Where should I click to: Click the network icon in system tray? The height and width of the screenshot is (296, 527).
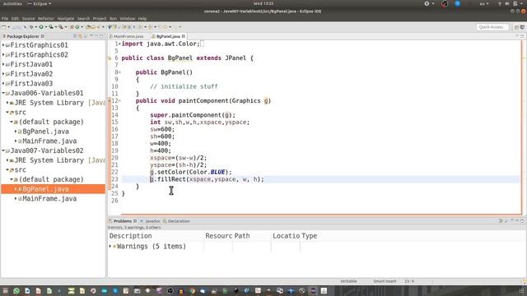[500, 3]
